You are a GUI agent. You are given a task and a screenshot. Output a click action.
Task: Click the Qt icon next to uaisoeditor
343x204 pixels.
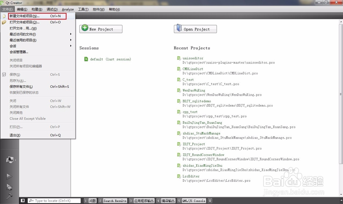[x=179, y=58]
